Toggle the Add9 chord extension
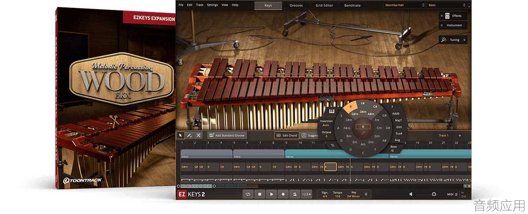528x214 pixels. tap(396, 114)
